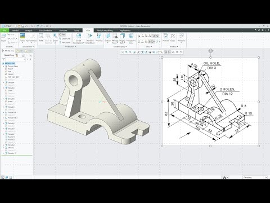Image resolution: width=270 pixels, height=203 pixels.
Task: Expand Profile Rib 1 in model tree
Action: (x=3, y=112)
